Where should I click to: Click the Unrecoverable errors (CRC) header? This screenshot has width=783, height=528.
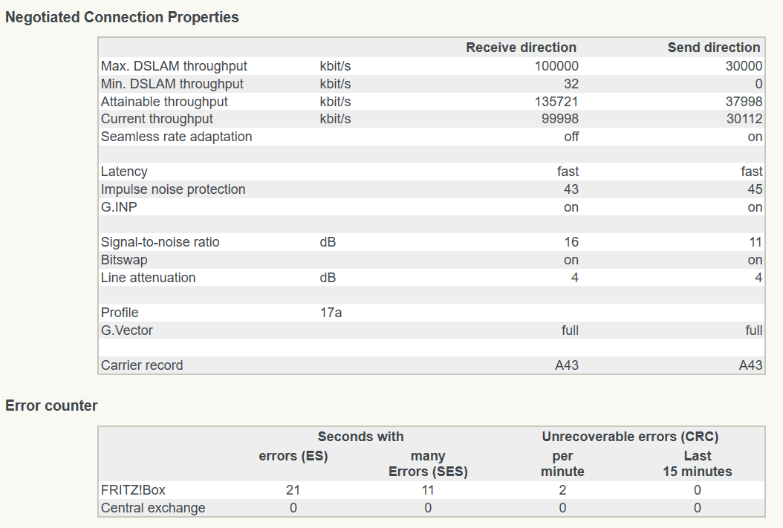[630, 437]
